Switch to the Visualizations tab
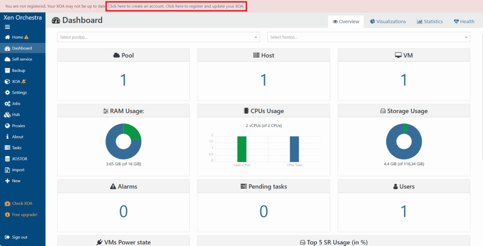483x246 pixels. click(x=388, y=22)
